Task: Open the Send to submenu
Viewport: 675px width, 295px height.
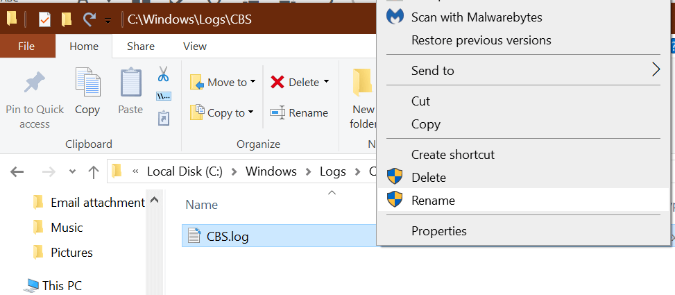Action: 522,70
